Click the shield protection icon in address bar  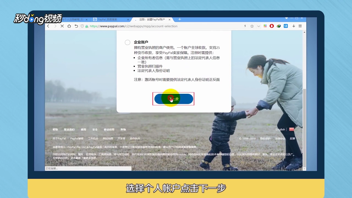82,26
